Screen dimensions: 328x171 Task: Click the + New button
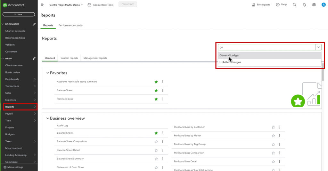(x=19, y=14)
